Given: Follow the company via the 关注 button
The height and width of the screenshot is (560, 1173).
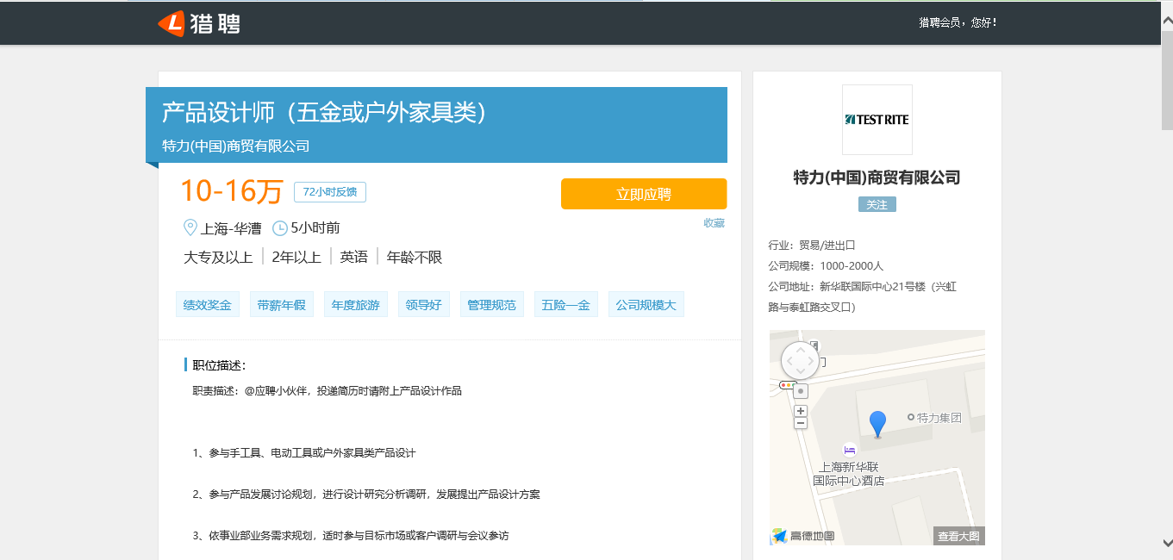Looking at the screenshot, I should pos(877,204).
